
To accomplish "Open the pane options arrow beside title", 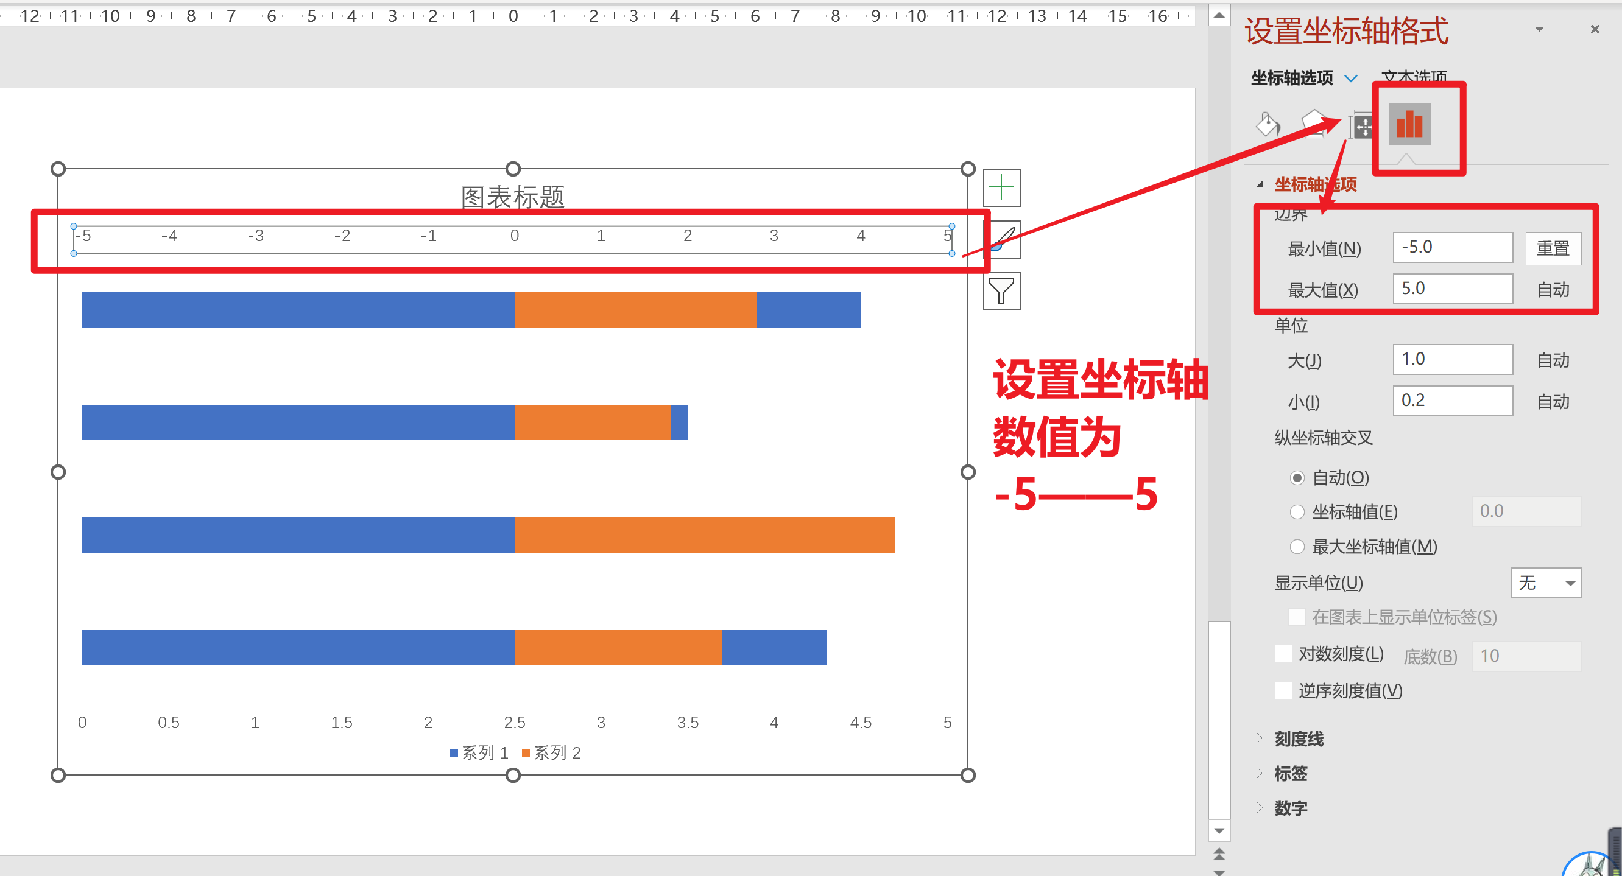I will (x=1539, y=30).
